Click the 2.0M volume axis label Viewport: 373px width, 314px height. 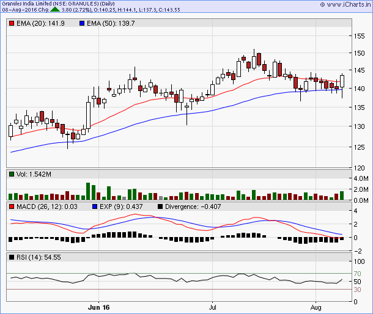(361, 189)
